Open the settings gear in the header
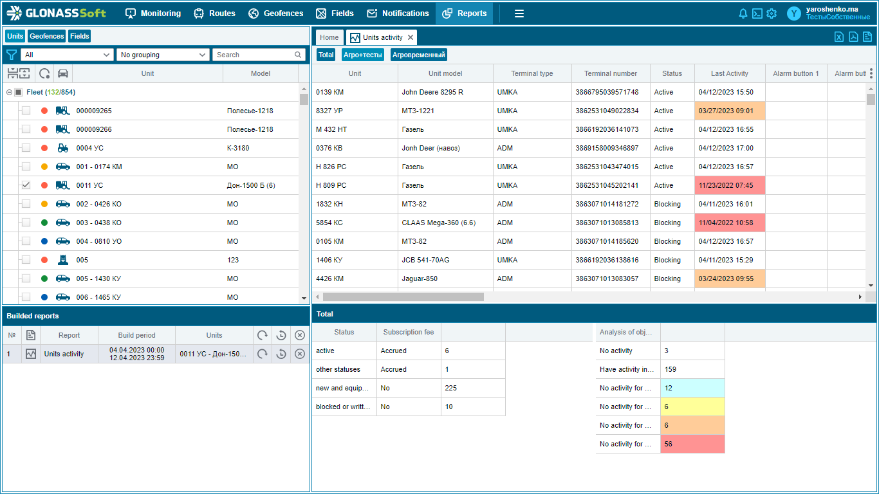This screenshot has height=494, width=879. click(772, 14)
